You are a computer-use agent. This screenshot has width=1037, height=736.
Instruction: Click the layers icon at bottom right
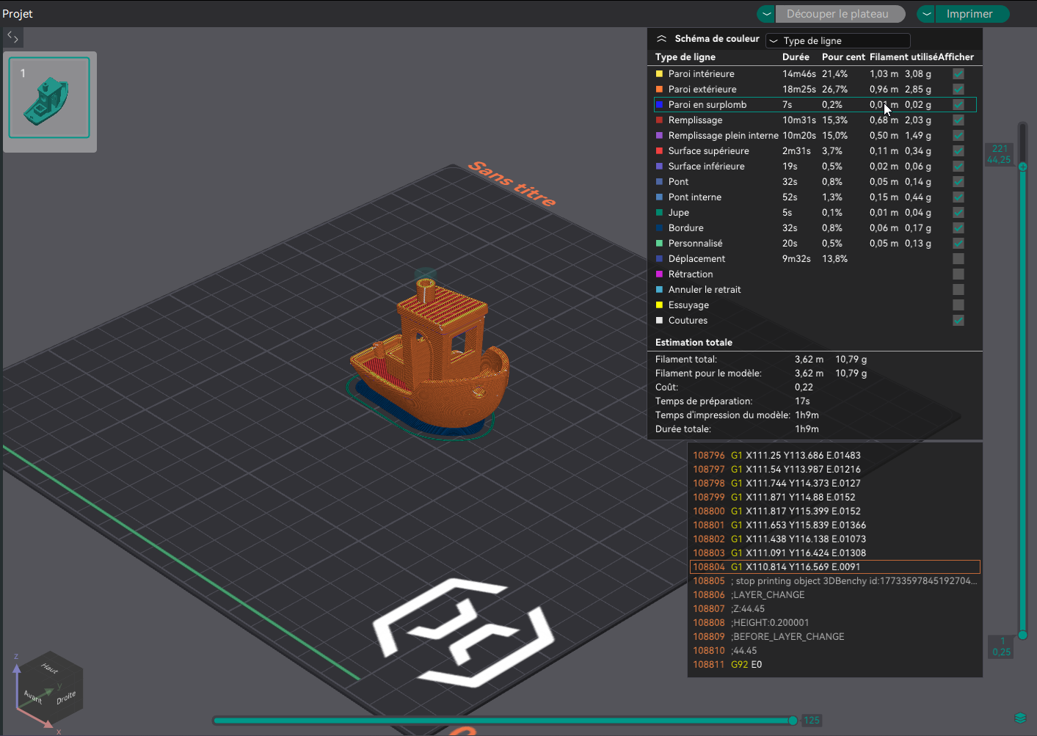(1020, 718)
